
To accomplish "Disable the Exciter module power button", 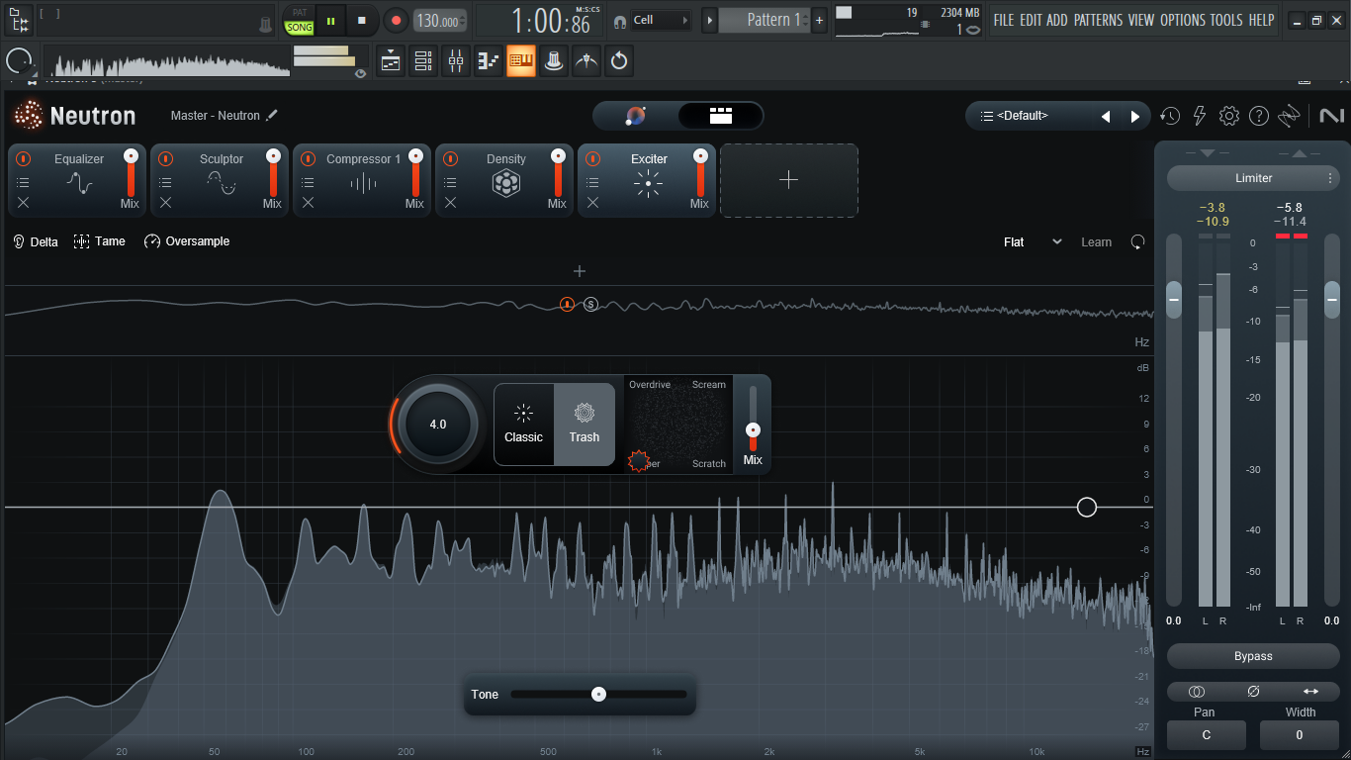I will coord(592,158).
